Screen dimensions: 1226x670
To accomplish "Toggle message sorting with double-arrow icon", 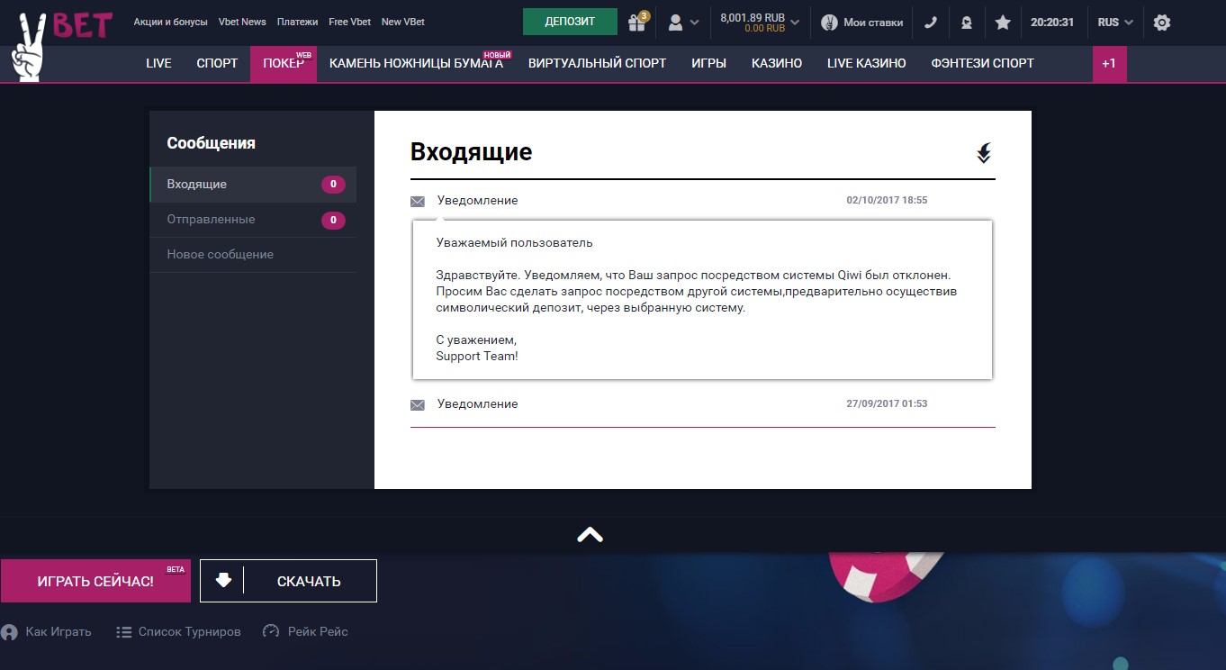I will [983, 153].
